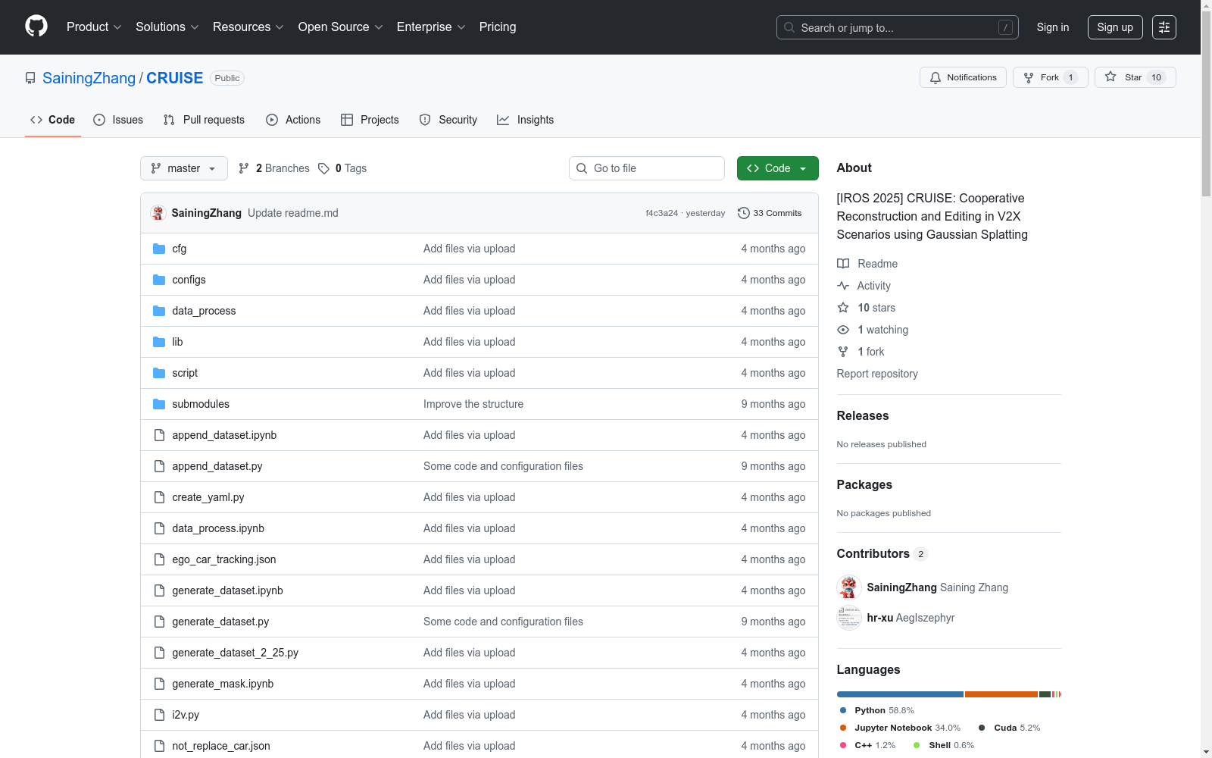View 33 Commits history

point(770,213)
